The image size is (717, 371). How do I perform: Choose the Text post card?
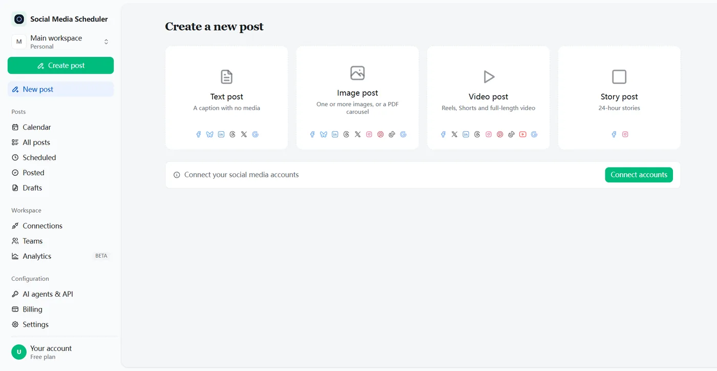[226, 98]
